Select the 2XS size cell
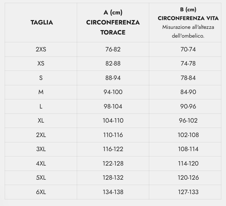 click(x=41, y=49)
